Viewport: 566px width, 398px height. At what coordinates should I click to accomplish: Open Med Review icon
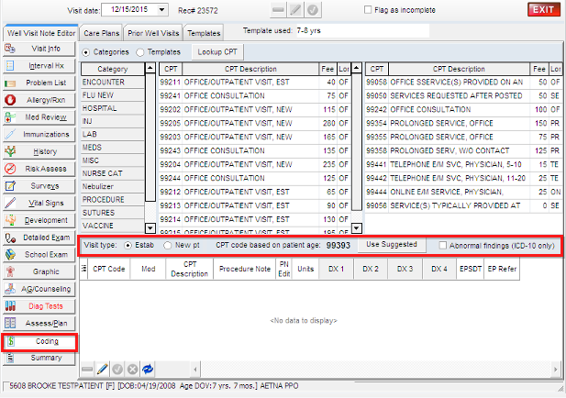pyautogui.click(x=10, y=117)
